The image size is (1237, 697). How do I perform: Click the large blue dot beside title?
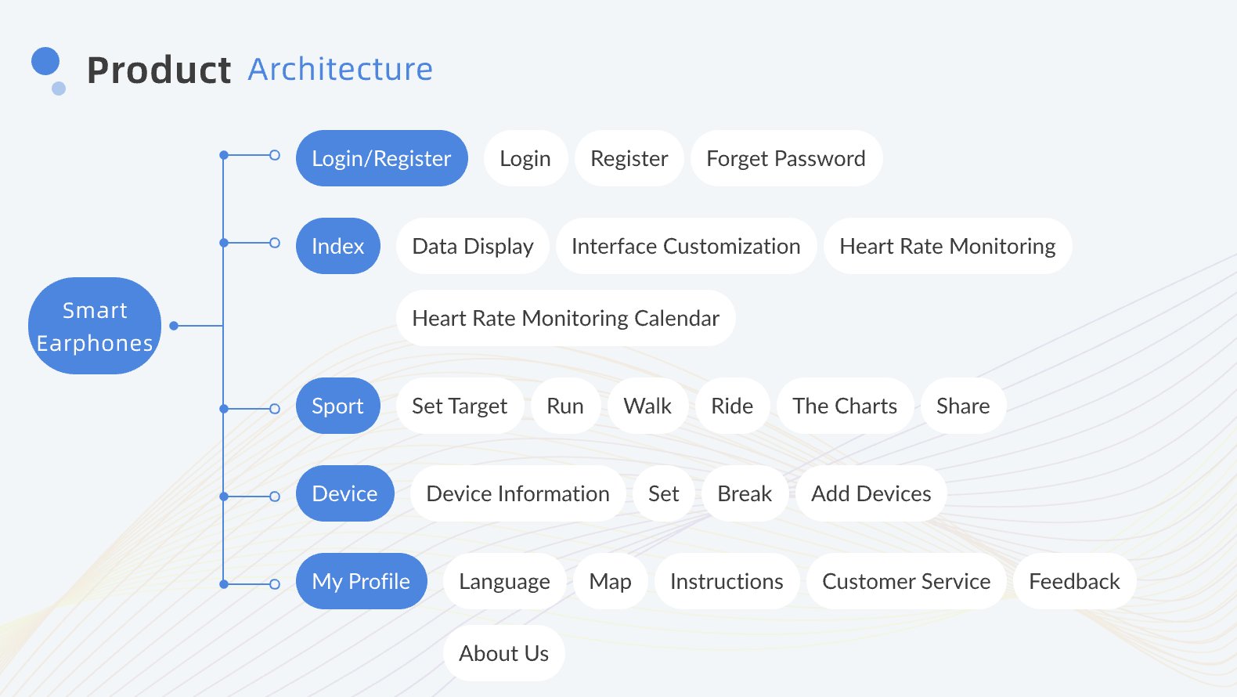[x=45, y=61]
